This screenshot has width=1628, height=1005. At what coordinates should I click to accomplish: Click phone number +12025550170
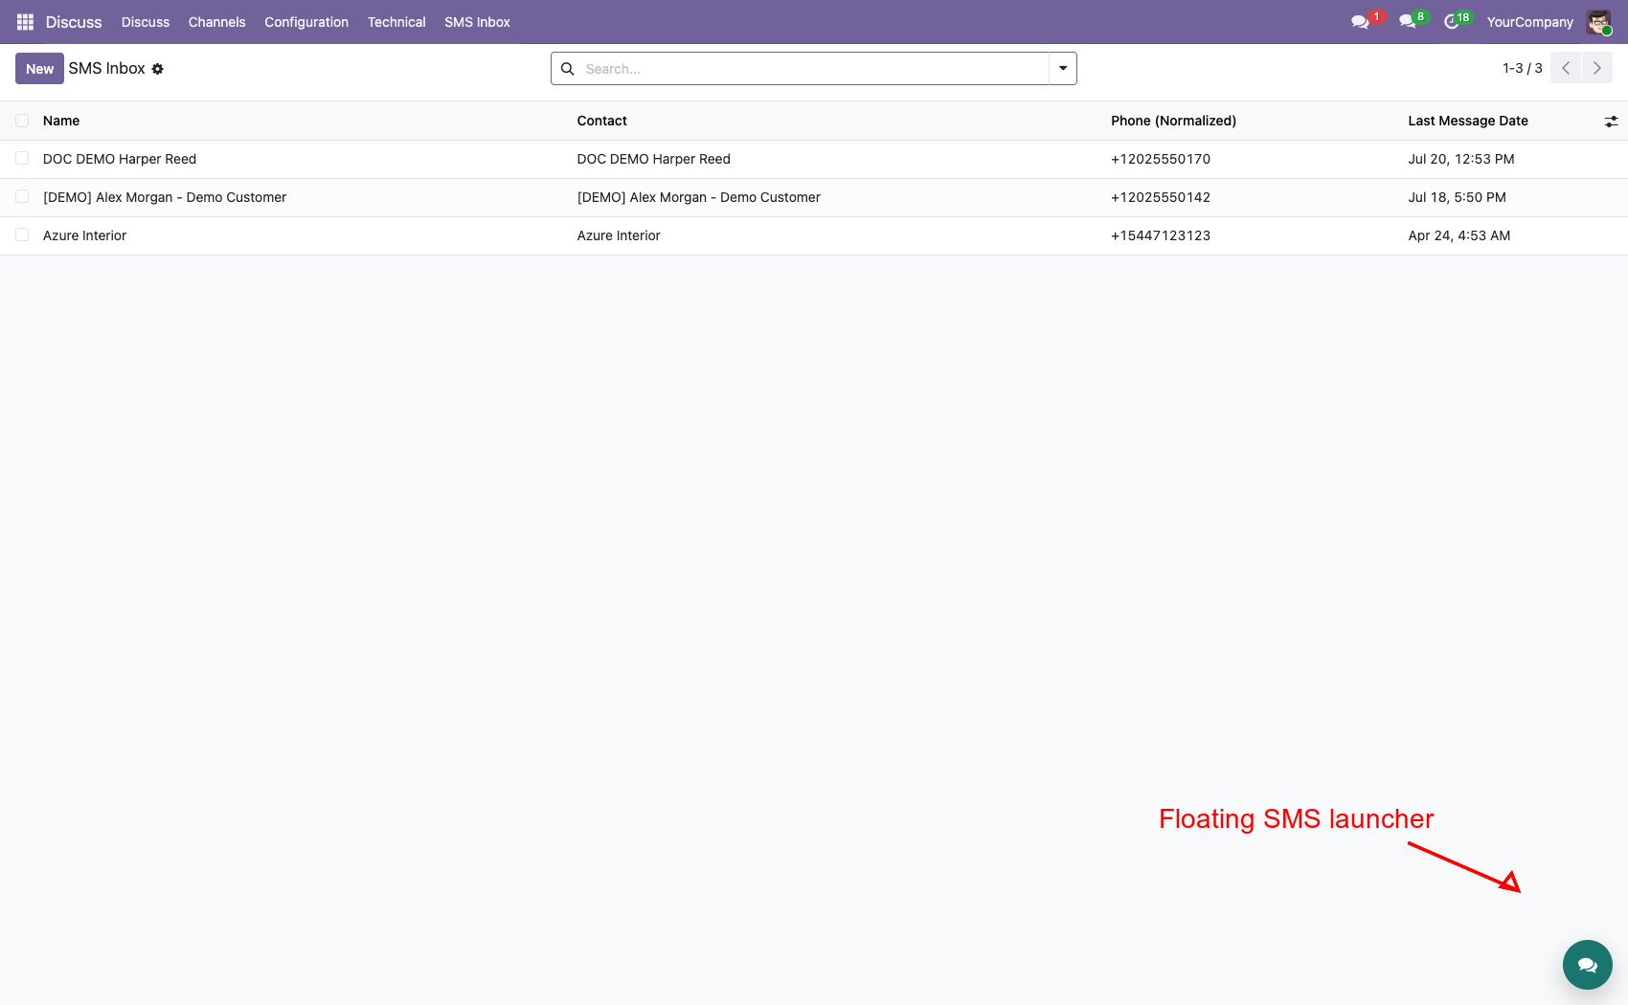[x=1161, y=159]
